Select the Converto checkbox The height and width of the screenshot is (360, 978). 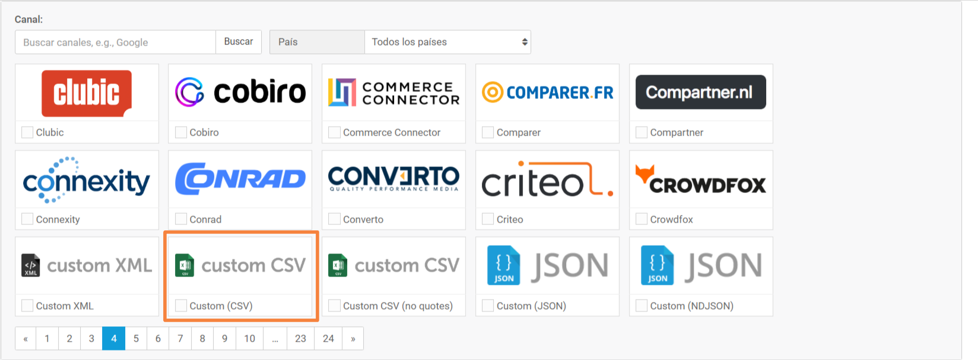334,219
